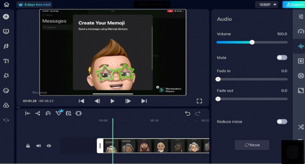Grab the video clip's left trim handle
Screen dimensions: 305x164
point(100,146)
